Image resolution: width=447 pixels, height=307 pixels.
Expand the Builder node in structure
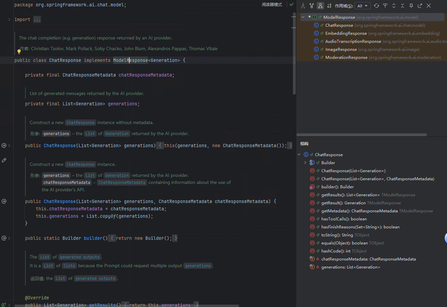[x=305, y=163]
